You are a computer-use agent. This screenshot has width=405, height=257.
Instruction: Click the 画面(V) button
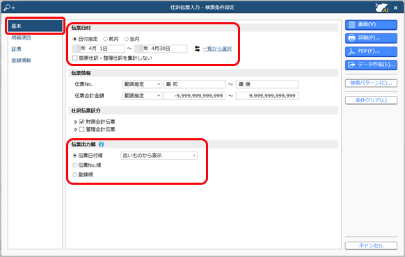[x=371, y=25]
